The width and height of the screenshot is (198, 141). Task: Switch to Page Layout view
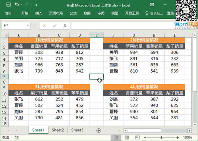coord(127,137)
